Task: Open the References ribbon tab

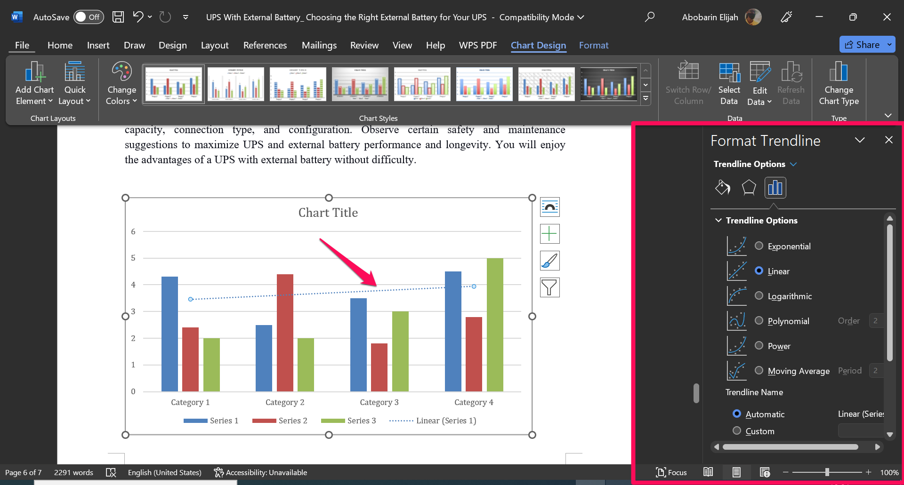Action: tap(265, 45)
